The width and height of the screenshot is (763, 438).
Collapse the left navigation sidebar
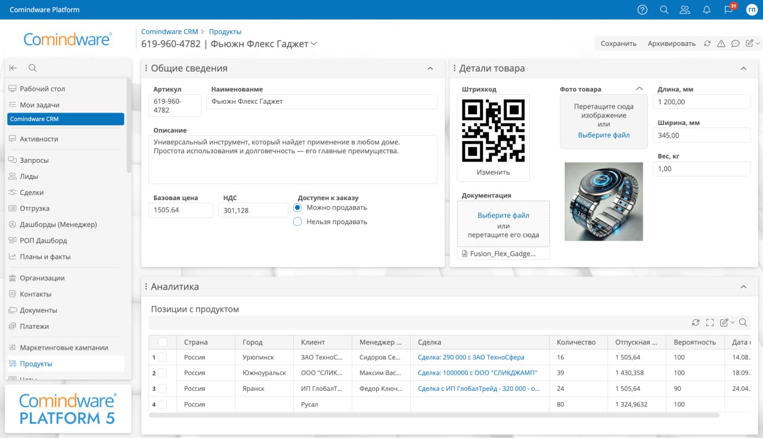(13, 68)
